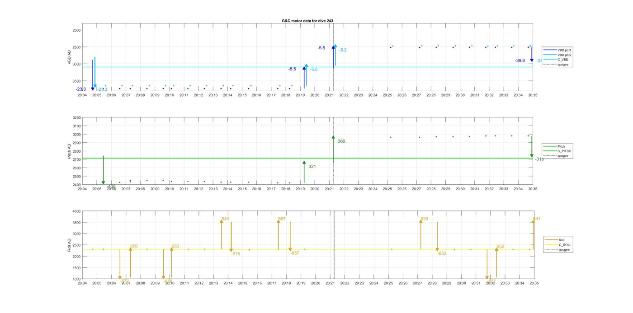633x313 pixels.
Task: Click the '366' pitch data label
Action: coord(341,141)
